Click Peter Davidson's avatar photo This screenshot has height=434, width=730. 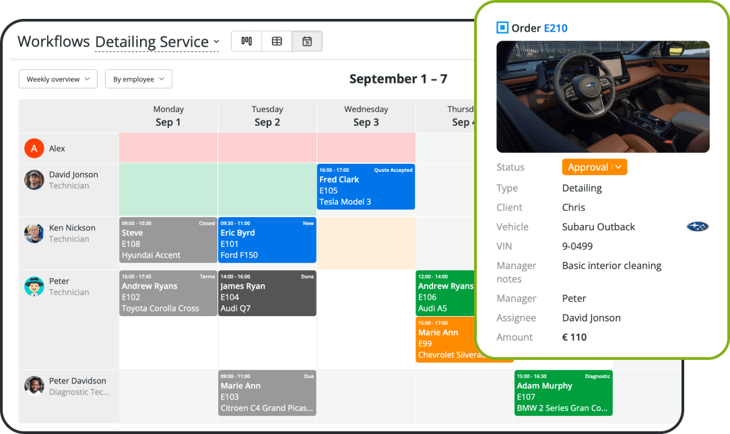[x=34, y=386]
